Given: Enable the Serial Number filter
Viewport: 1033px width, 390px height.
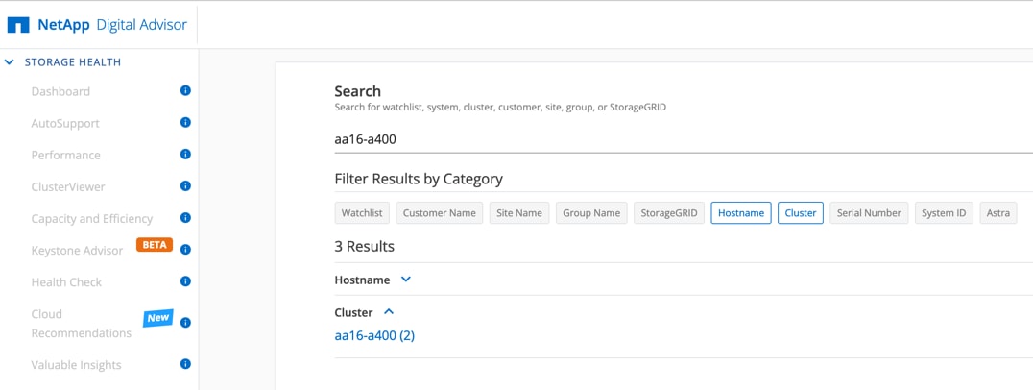Looking at the screenshot, I should coord(868,212).
